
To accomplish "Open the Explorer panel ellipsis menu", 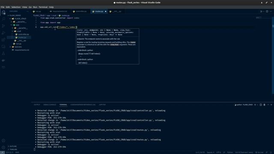I will click(x=27, y=12).
